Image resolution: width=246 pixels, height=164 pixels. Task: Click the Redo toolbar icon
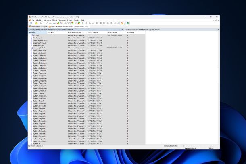pyautogui.click(x=50, y=23)
